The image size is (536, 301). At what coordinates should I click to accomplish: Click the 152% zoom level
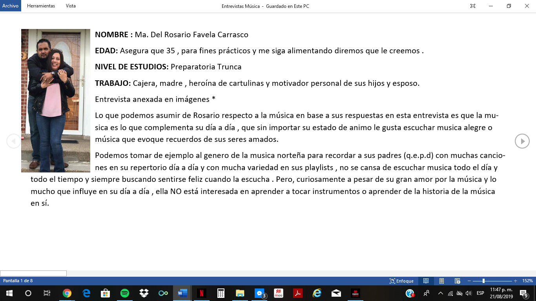click(527, 281)
